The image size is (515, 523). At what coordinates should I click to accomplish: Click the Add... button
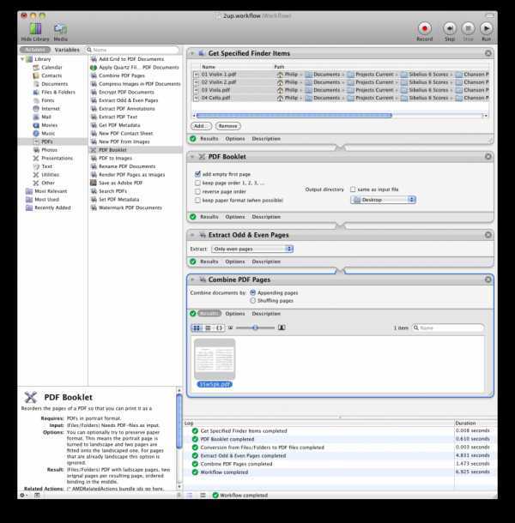point(201,126)
